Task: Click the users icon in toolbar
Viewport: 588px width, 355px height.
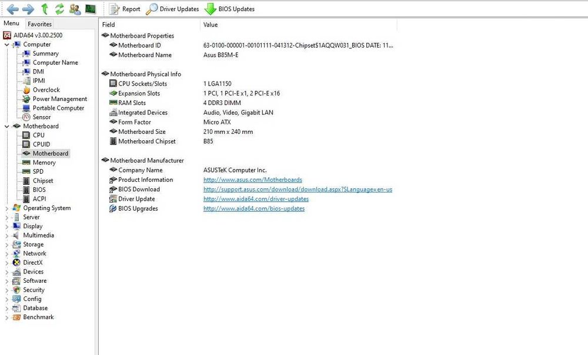Action: (x=75, y=9)
